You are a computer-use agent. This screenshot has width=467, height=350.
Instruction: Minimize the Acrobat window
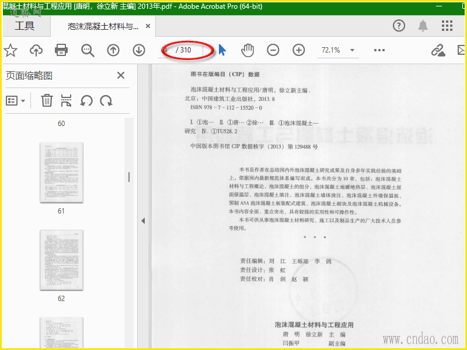[x=439, y=6]
